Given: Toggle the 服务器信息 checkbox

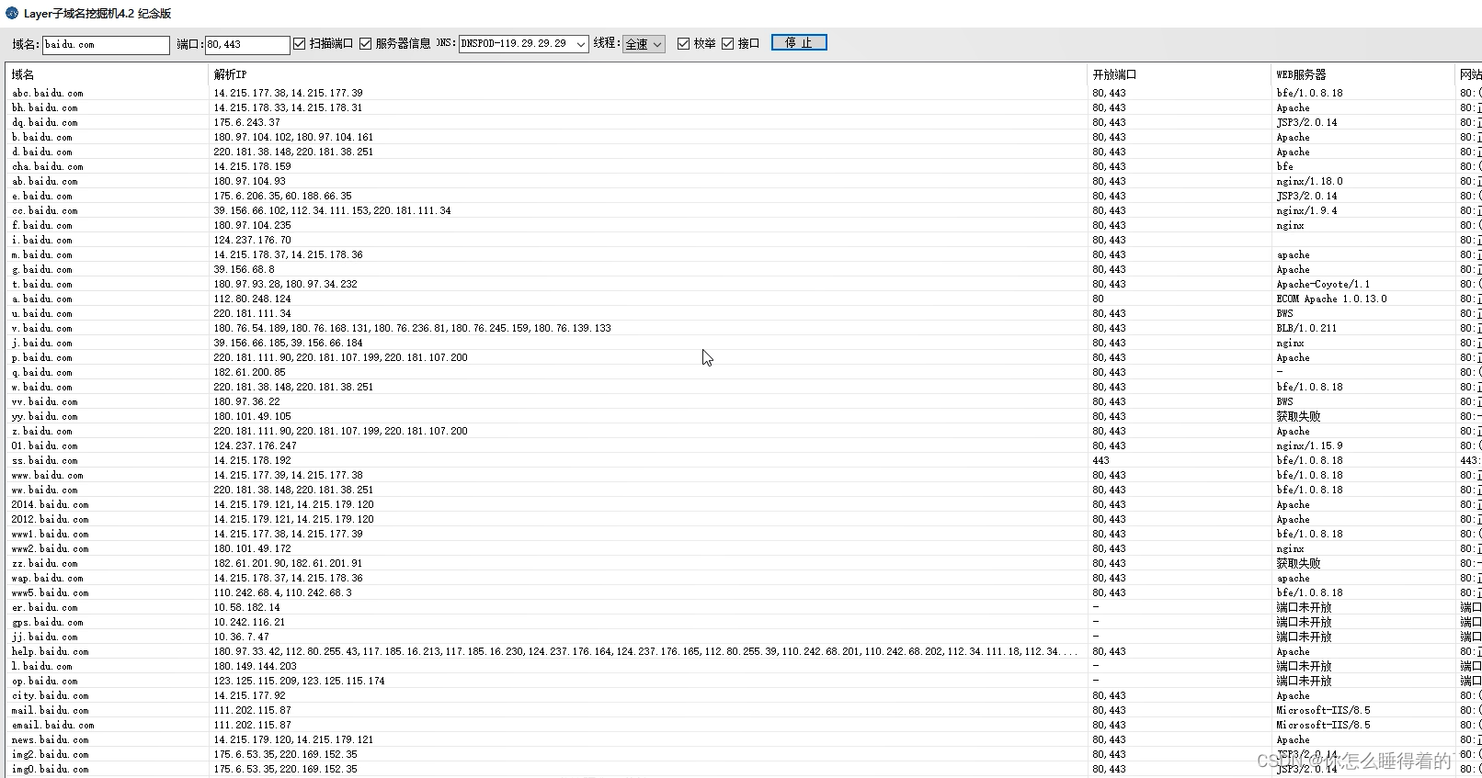Looking at the screenshot, I should click(x=365, y=43).
